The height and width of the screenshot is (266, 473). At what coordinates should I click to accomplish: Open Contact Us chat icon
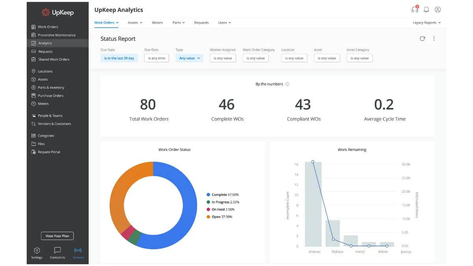pyautogui.click(x=58, y=250)
